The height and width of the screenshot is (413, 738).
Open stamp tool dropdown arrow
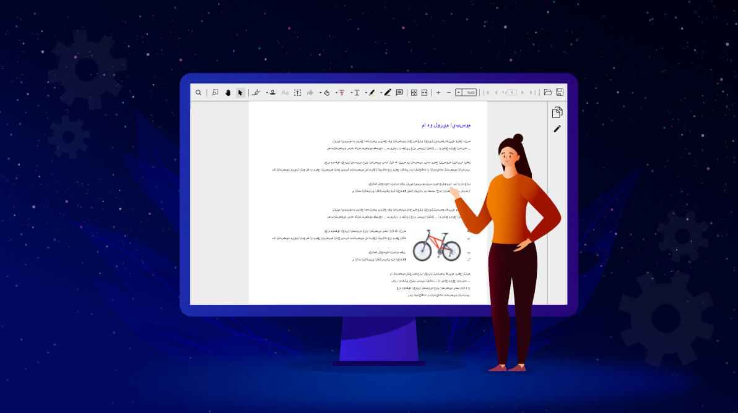click(267, 93)
